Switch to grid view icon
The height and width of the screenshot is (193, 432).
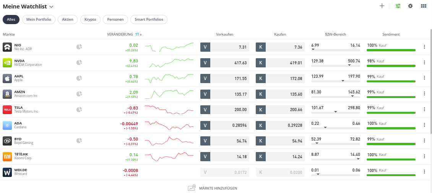pyautogui.click(x=424, y=6)
